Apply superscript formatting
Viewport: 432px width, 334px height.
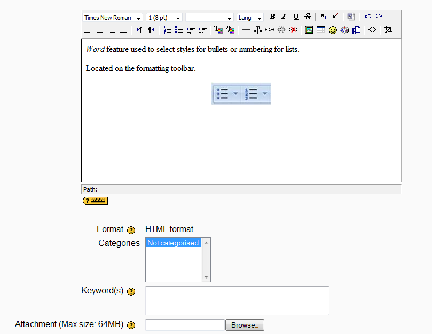pyautogui.click(x=335, y=17)
